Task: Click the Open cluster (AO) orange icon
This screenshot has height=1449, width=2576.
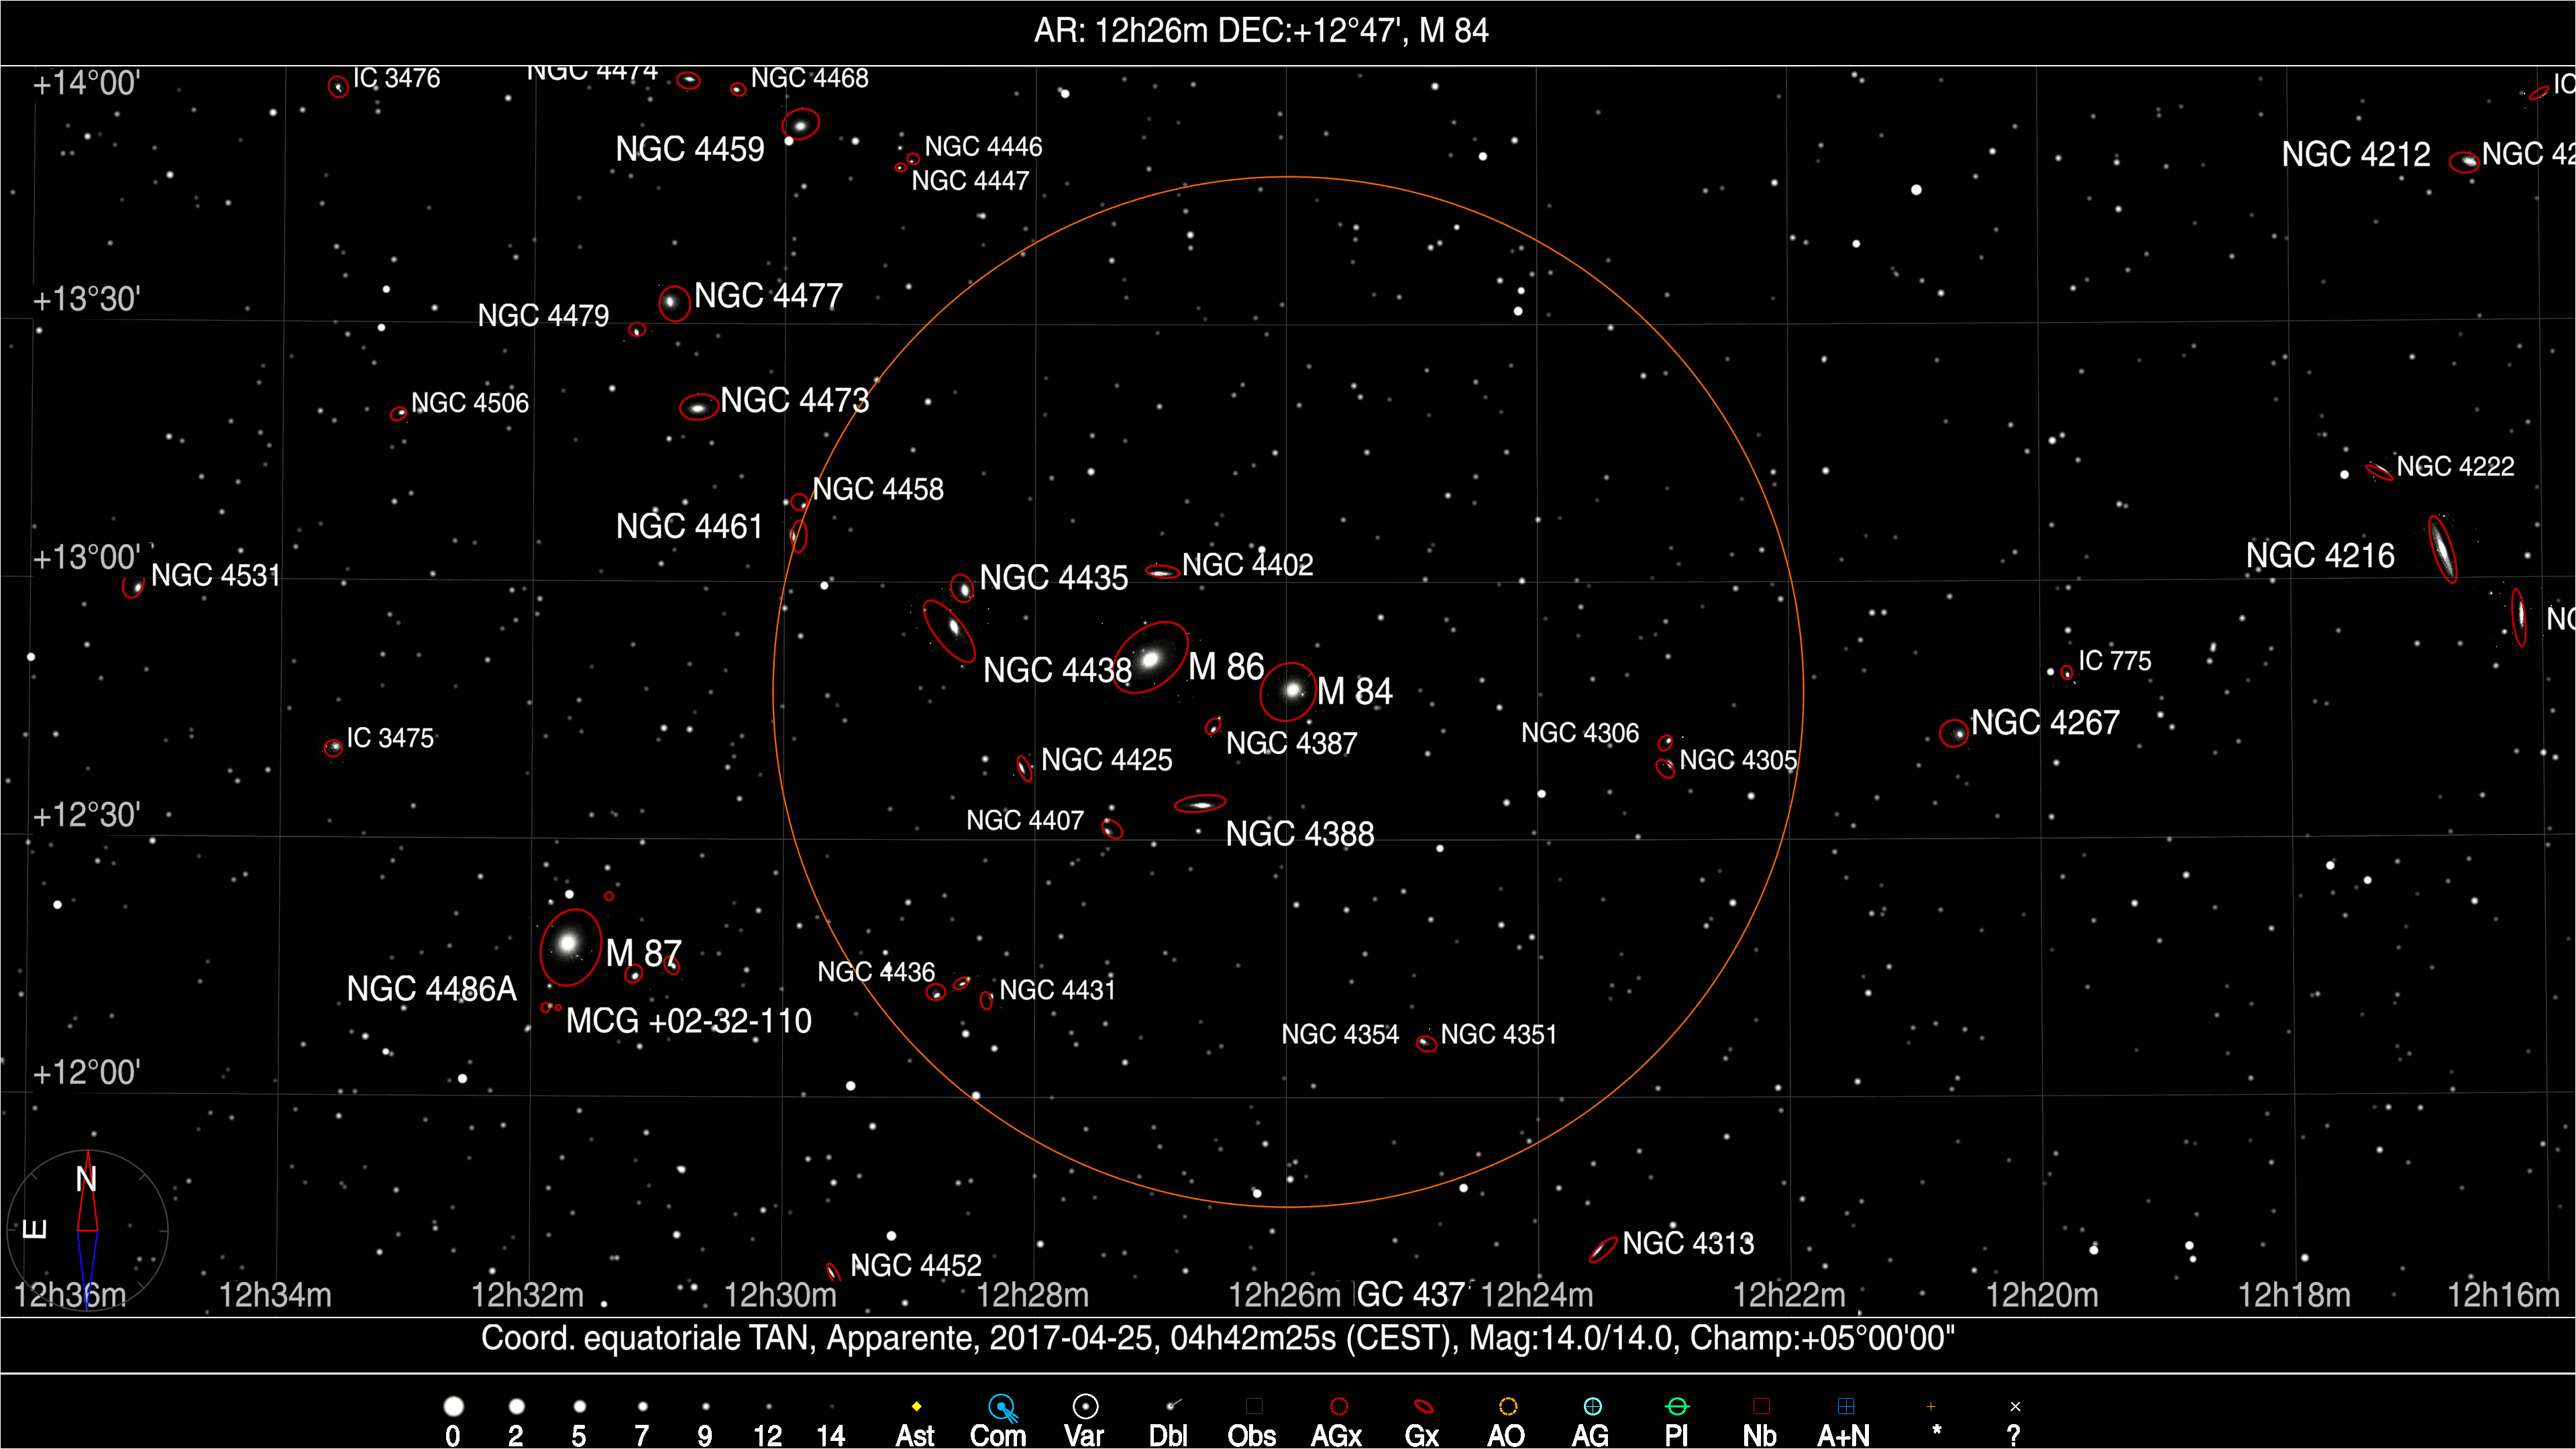Action: (1508, 1407)
